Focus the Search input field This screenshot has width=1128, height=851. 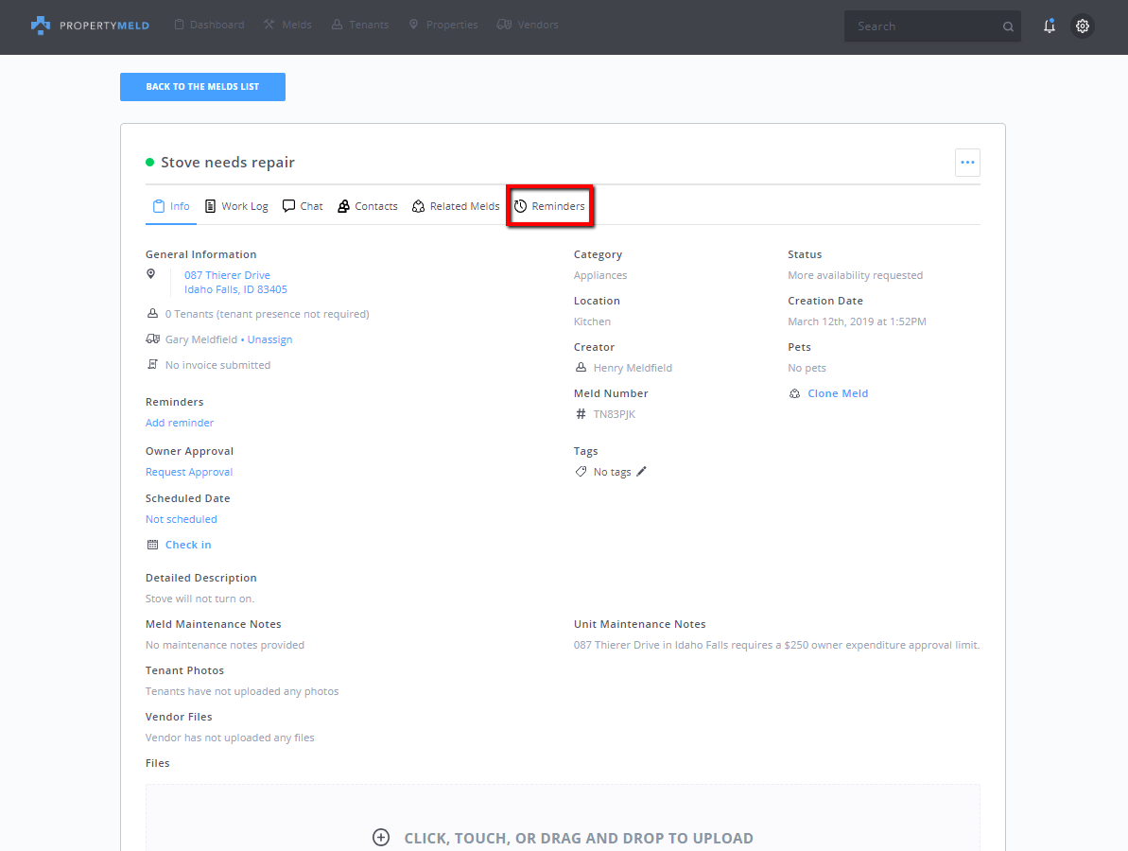[x=922, y=26]
